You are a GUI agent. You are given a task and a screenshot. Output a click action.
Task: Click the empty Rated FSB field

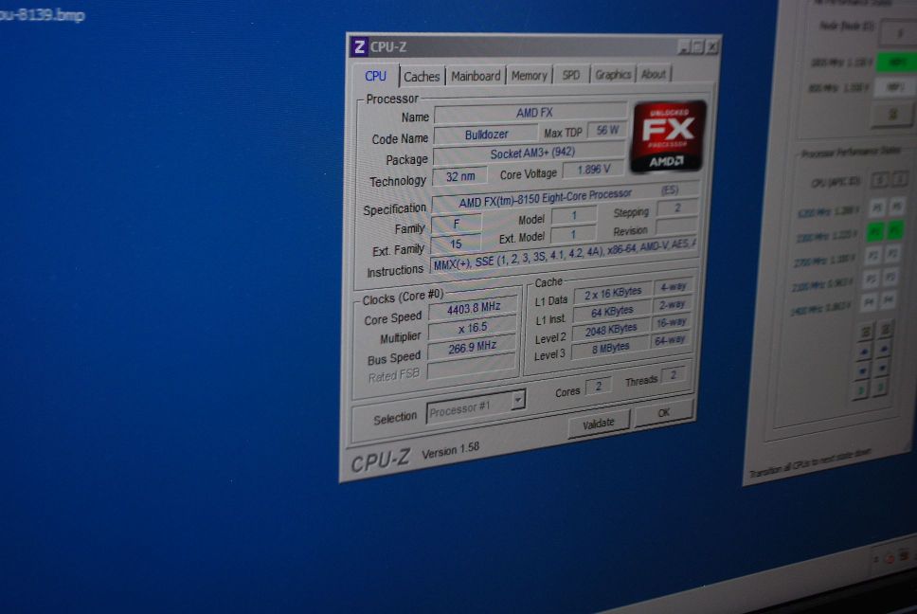[472, 368]
